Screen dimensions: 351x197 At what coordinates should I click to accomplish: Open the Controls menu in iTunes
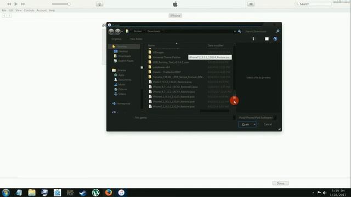click(29, 10)
